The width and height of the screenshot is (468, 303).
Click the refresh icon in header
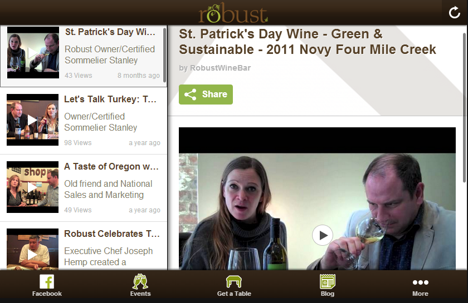(x=454, y=13)
